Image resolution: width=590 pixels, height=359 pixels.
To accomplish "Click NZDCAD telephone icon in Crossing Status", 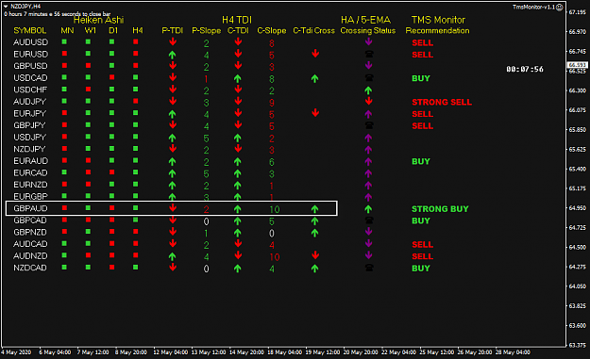I will point(369,268).
